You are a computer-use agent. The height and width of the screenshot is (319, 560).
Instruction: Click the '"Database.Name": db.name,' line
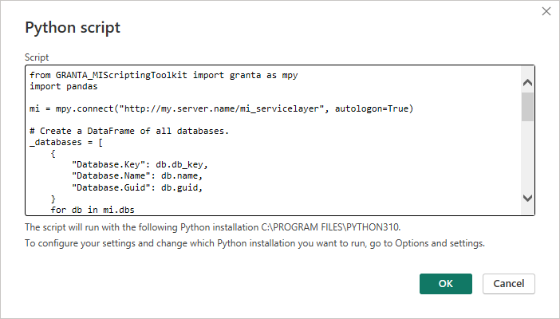(x=137, y=175)
